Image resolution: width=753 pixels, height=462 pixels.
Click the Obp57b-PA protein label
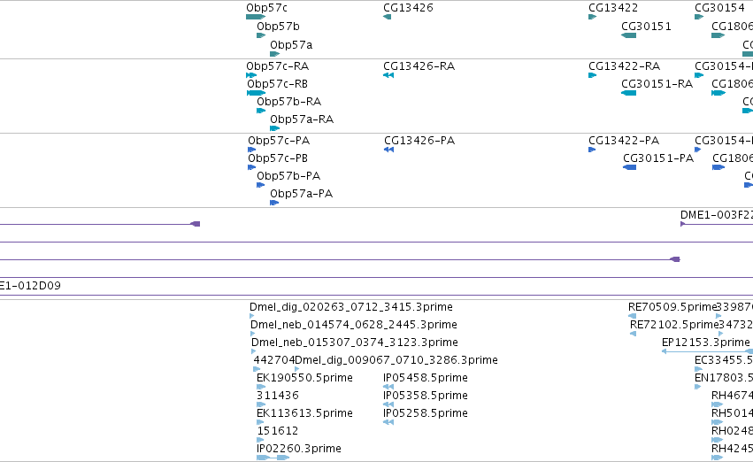[x=288, y=176]
